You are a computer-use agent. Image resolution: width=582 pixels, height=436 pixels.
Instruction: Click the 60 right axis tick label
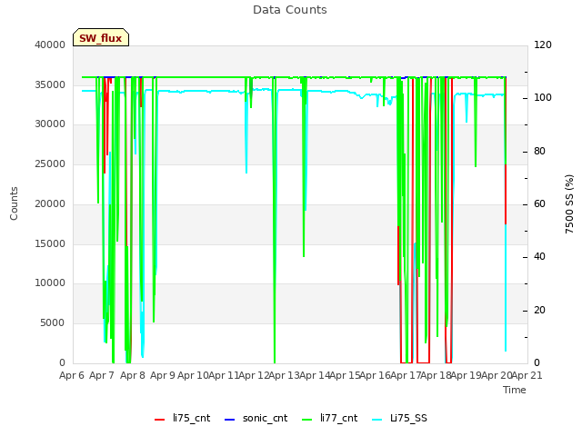[539, 203]
